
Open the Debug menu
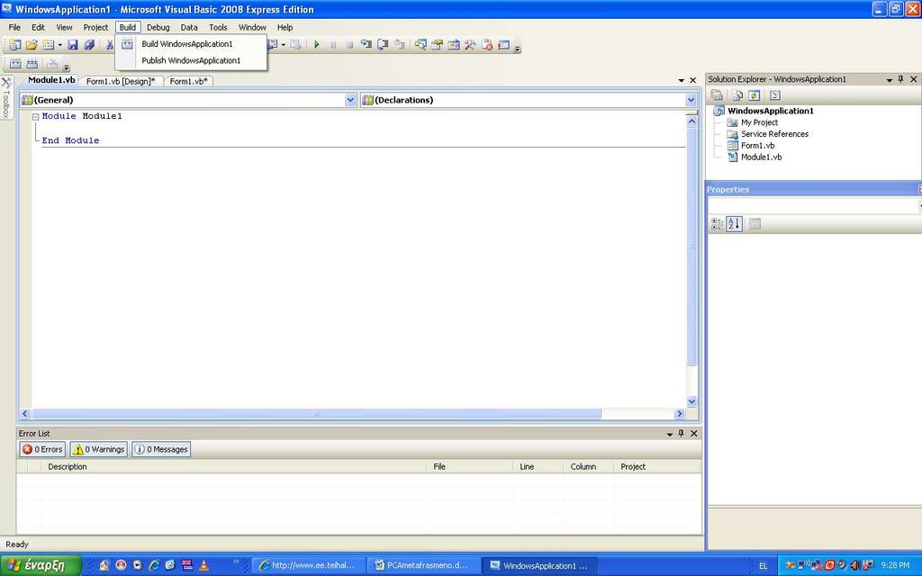[x=158, y=27]
